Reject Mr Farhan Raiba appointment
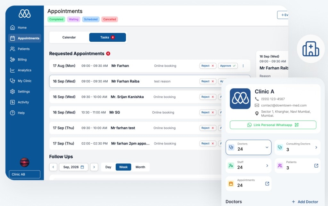Viewport: 328px width, 206px height. point(208,81)
